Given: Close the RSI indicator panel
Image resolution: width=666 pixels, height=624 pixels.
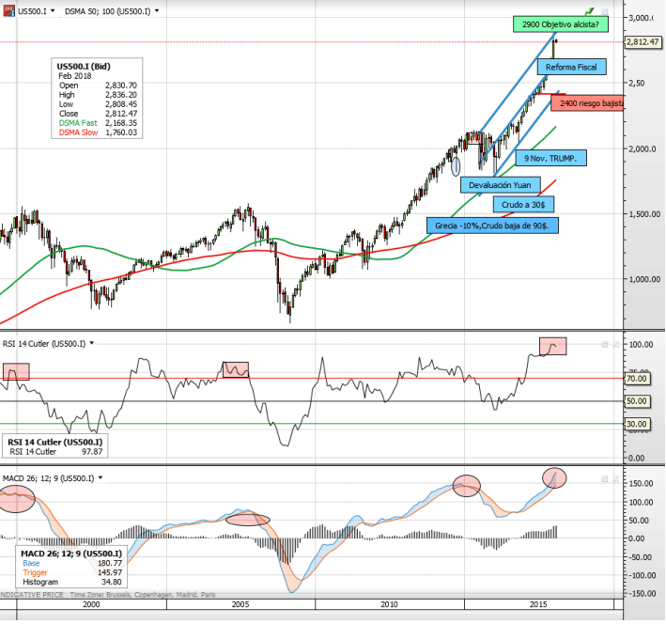Looking at the screenshot, I should [x=615, y=344].
